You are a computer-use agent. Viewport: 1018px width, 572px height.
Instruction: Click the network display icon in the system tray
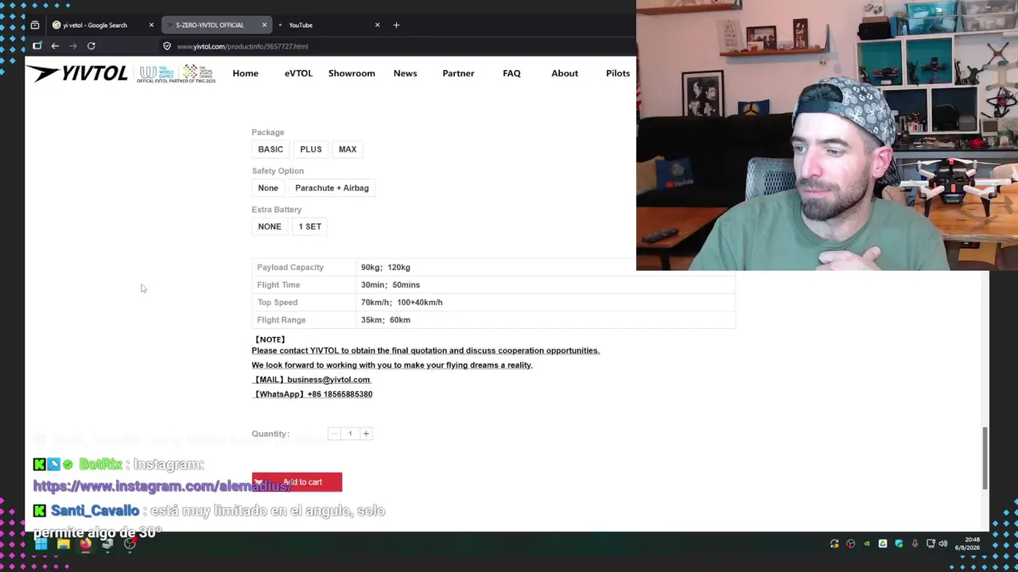930,544
